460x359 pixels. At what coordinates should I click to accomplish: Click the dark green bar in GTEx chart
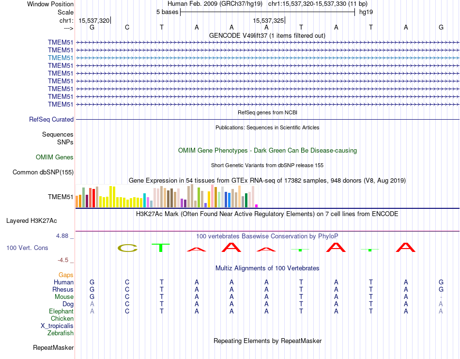coord(246,201)
